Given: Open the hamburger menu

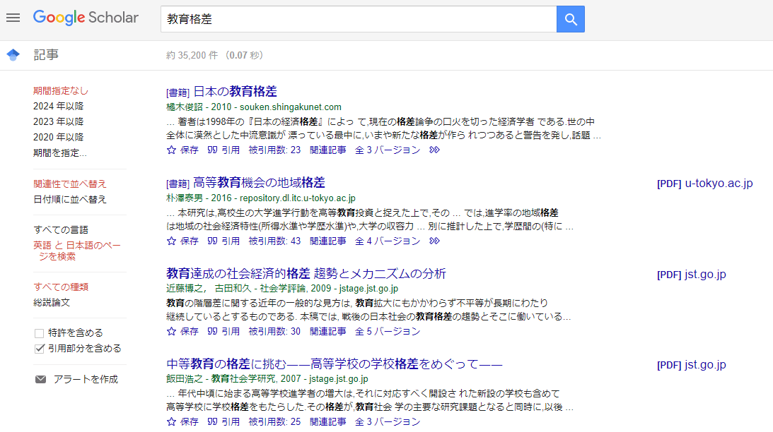Looking at the screenshot, I should [13, 18].
